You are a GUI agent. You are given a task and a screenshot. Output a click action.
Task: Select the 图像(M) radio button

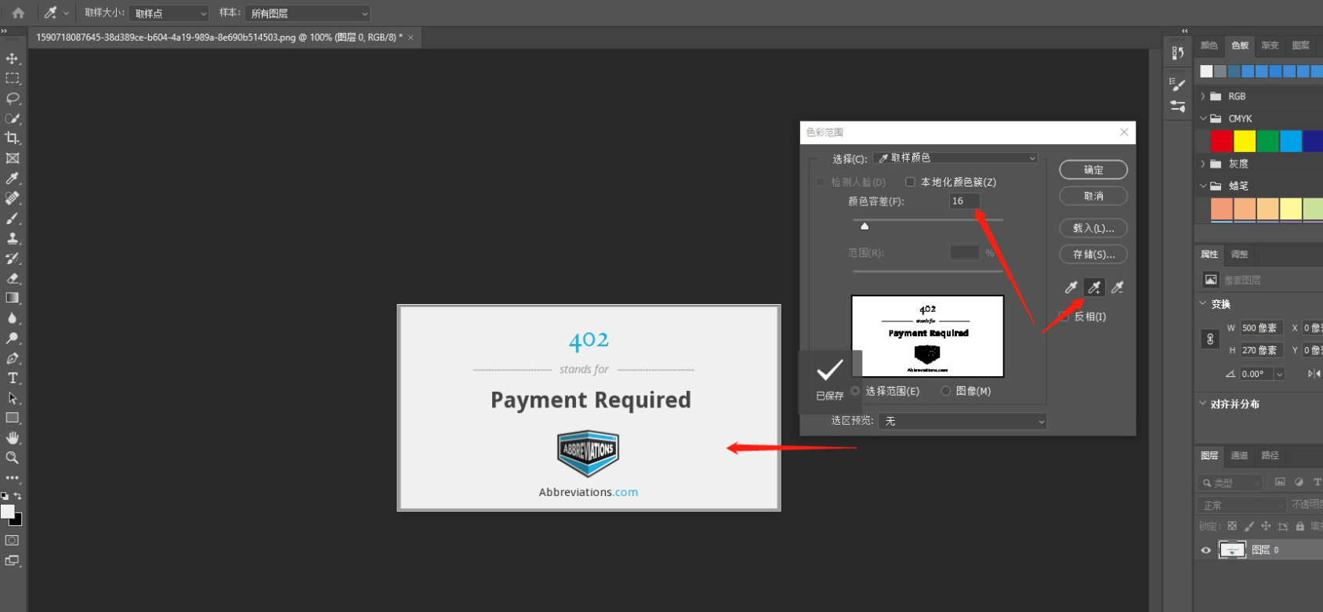[945, 391]
